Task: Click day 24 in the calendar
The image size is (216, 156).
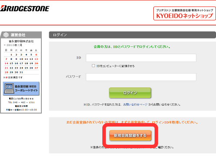Action: click(x=21, y=68)
